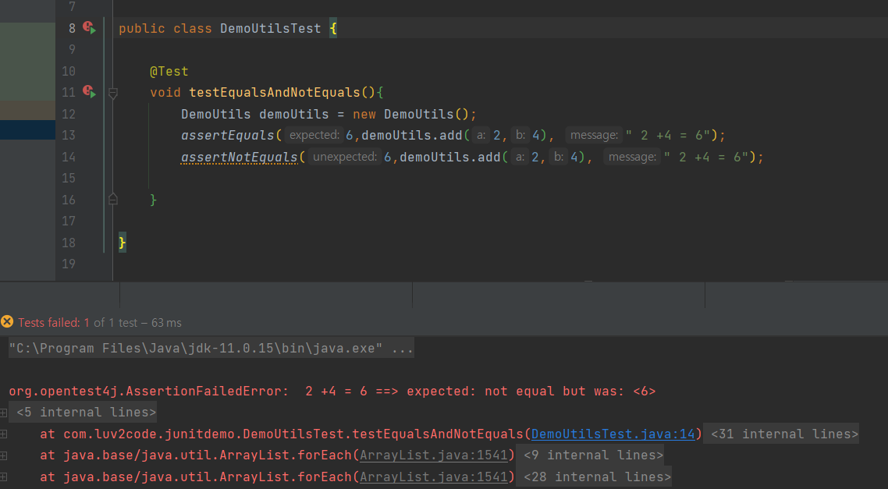Viewport: 888px width, 489px height.
Task: Collapse the fold end marker at line 16
Action: pos(112,199)
